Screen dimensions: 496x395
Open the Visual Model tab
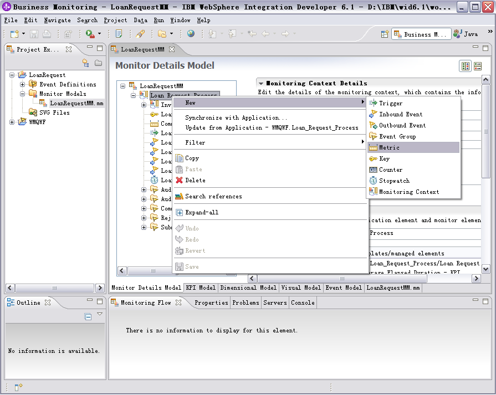[301, 288]
